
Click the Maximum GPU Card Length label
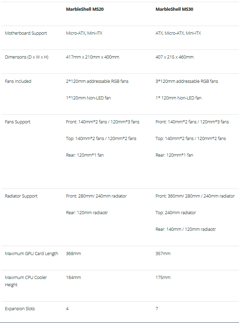click(x=31, y=254)
